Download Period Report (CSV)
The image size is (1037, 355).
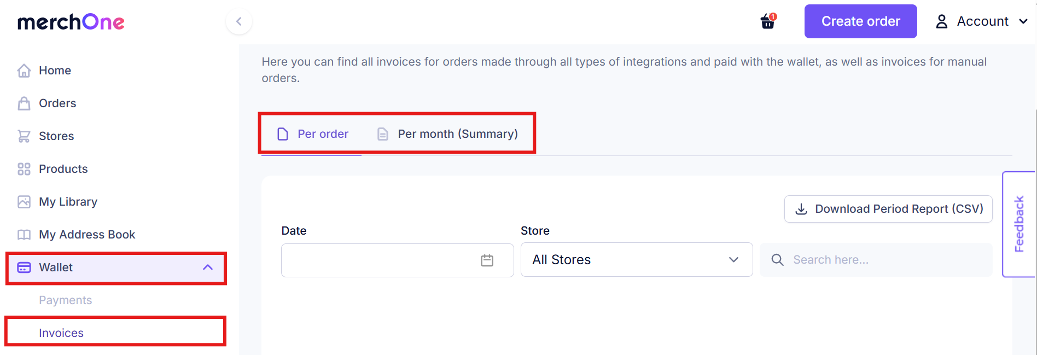pos(888,209)
